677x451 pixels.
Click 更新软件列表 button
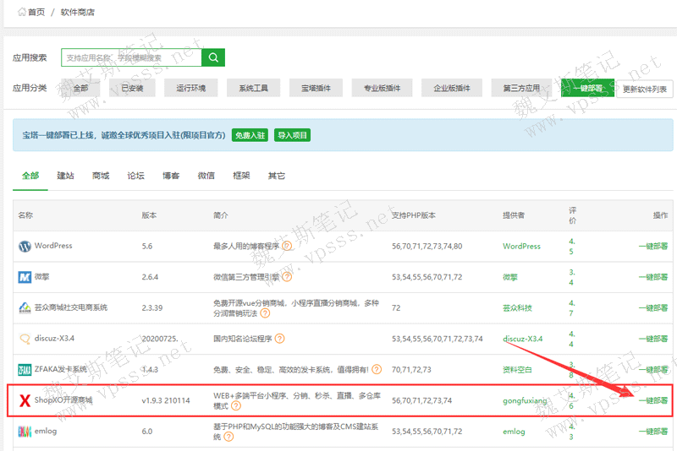tap(645, 89)
